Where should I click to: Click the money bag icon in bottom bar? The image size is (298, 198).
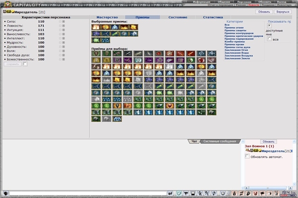(x=234, y=194)
